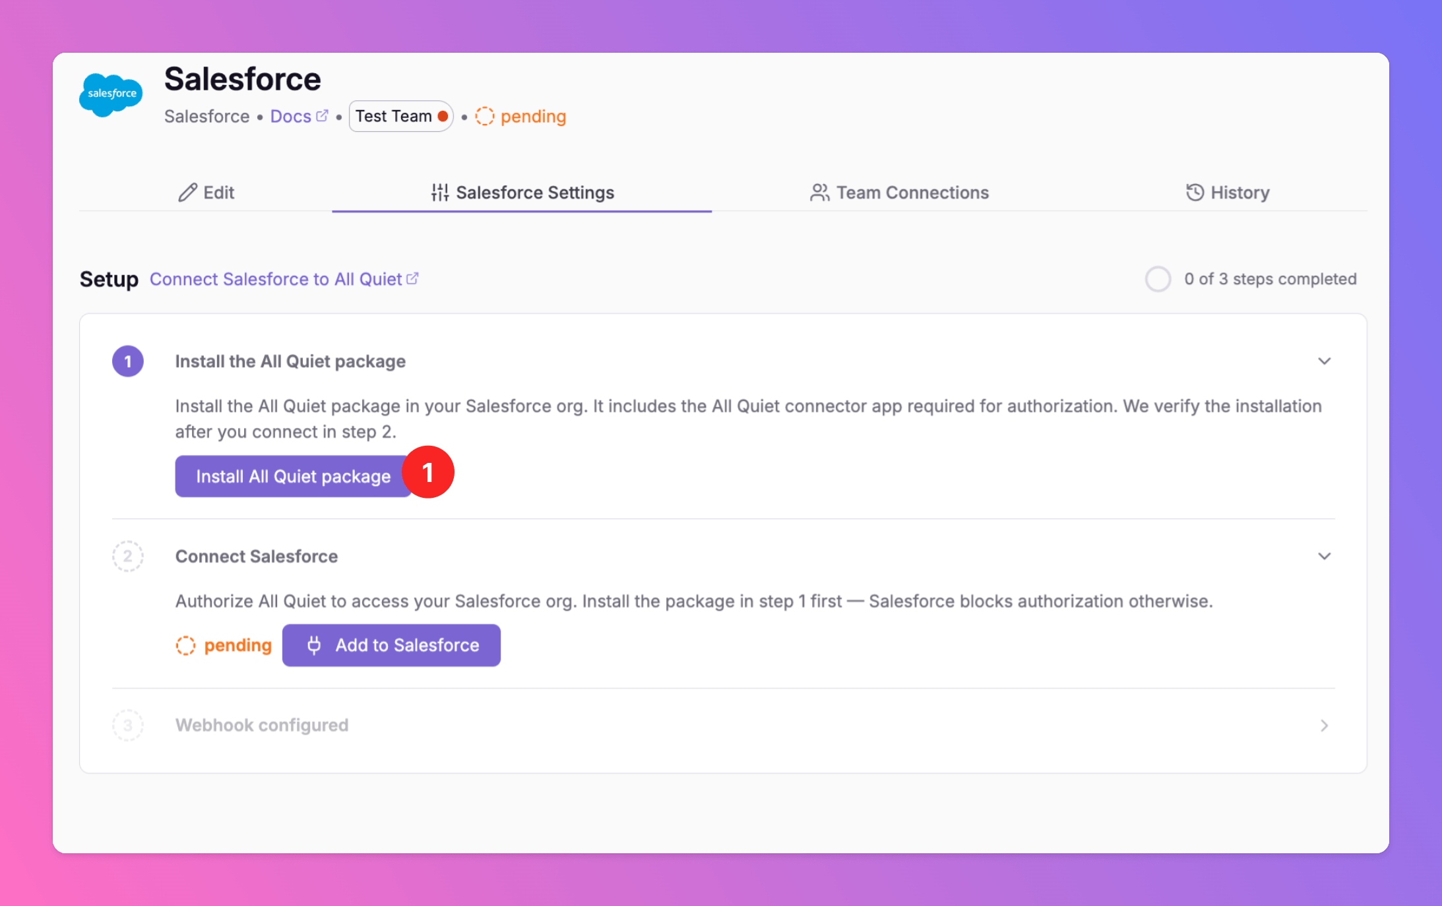The image size is (1442, 906).
Task: Click the step 1 install description text
Action: click(748, 419)
